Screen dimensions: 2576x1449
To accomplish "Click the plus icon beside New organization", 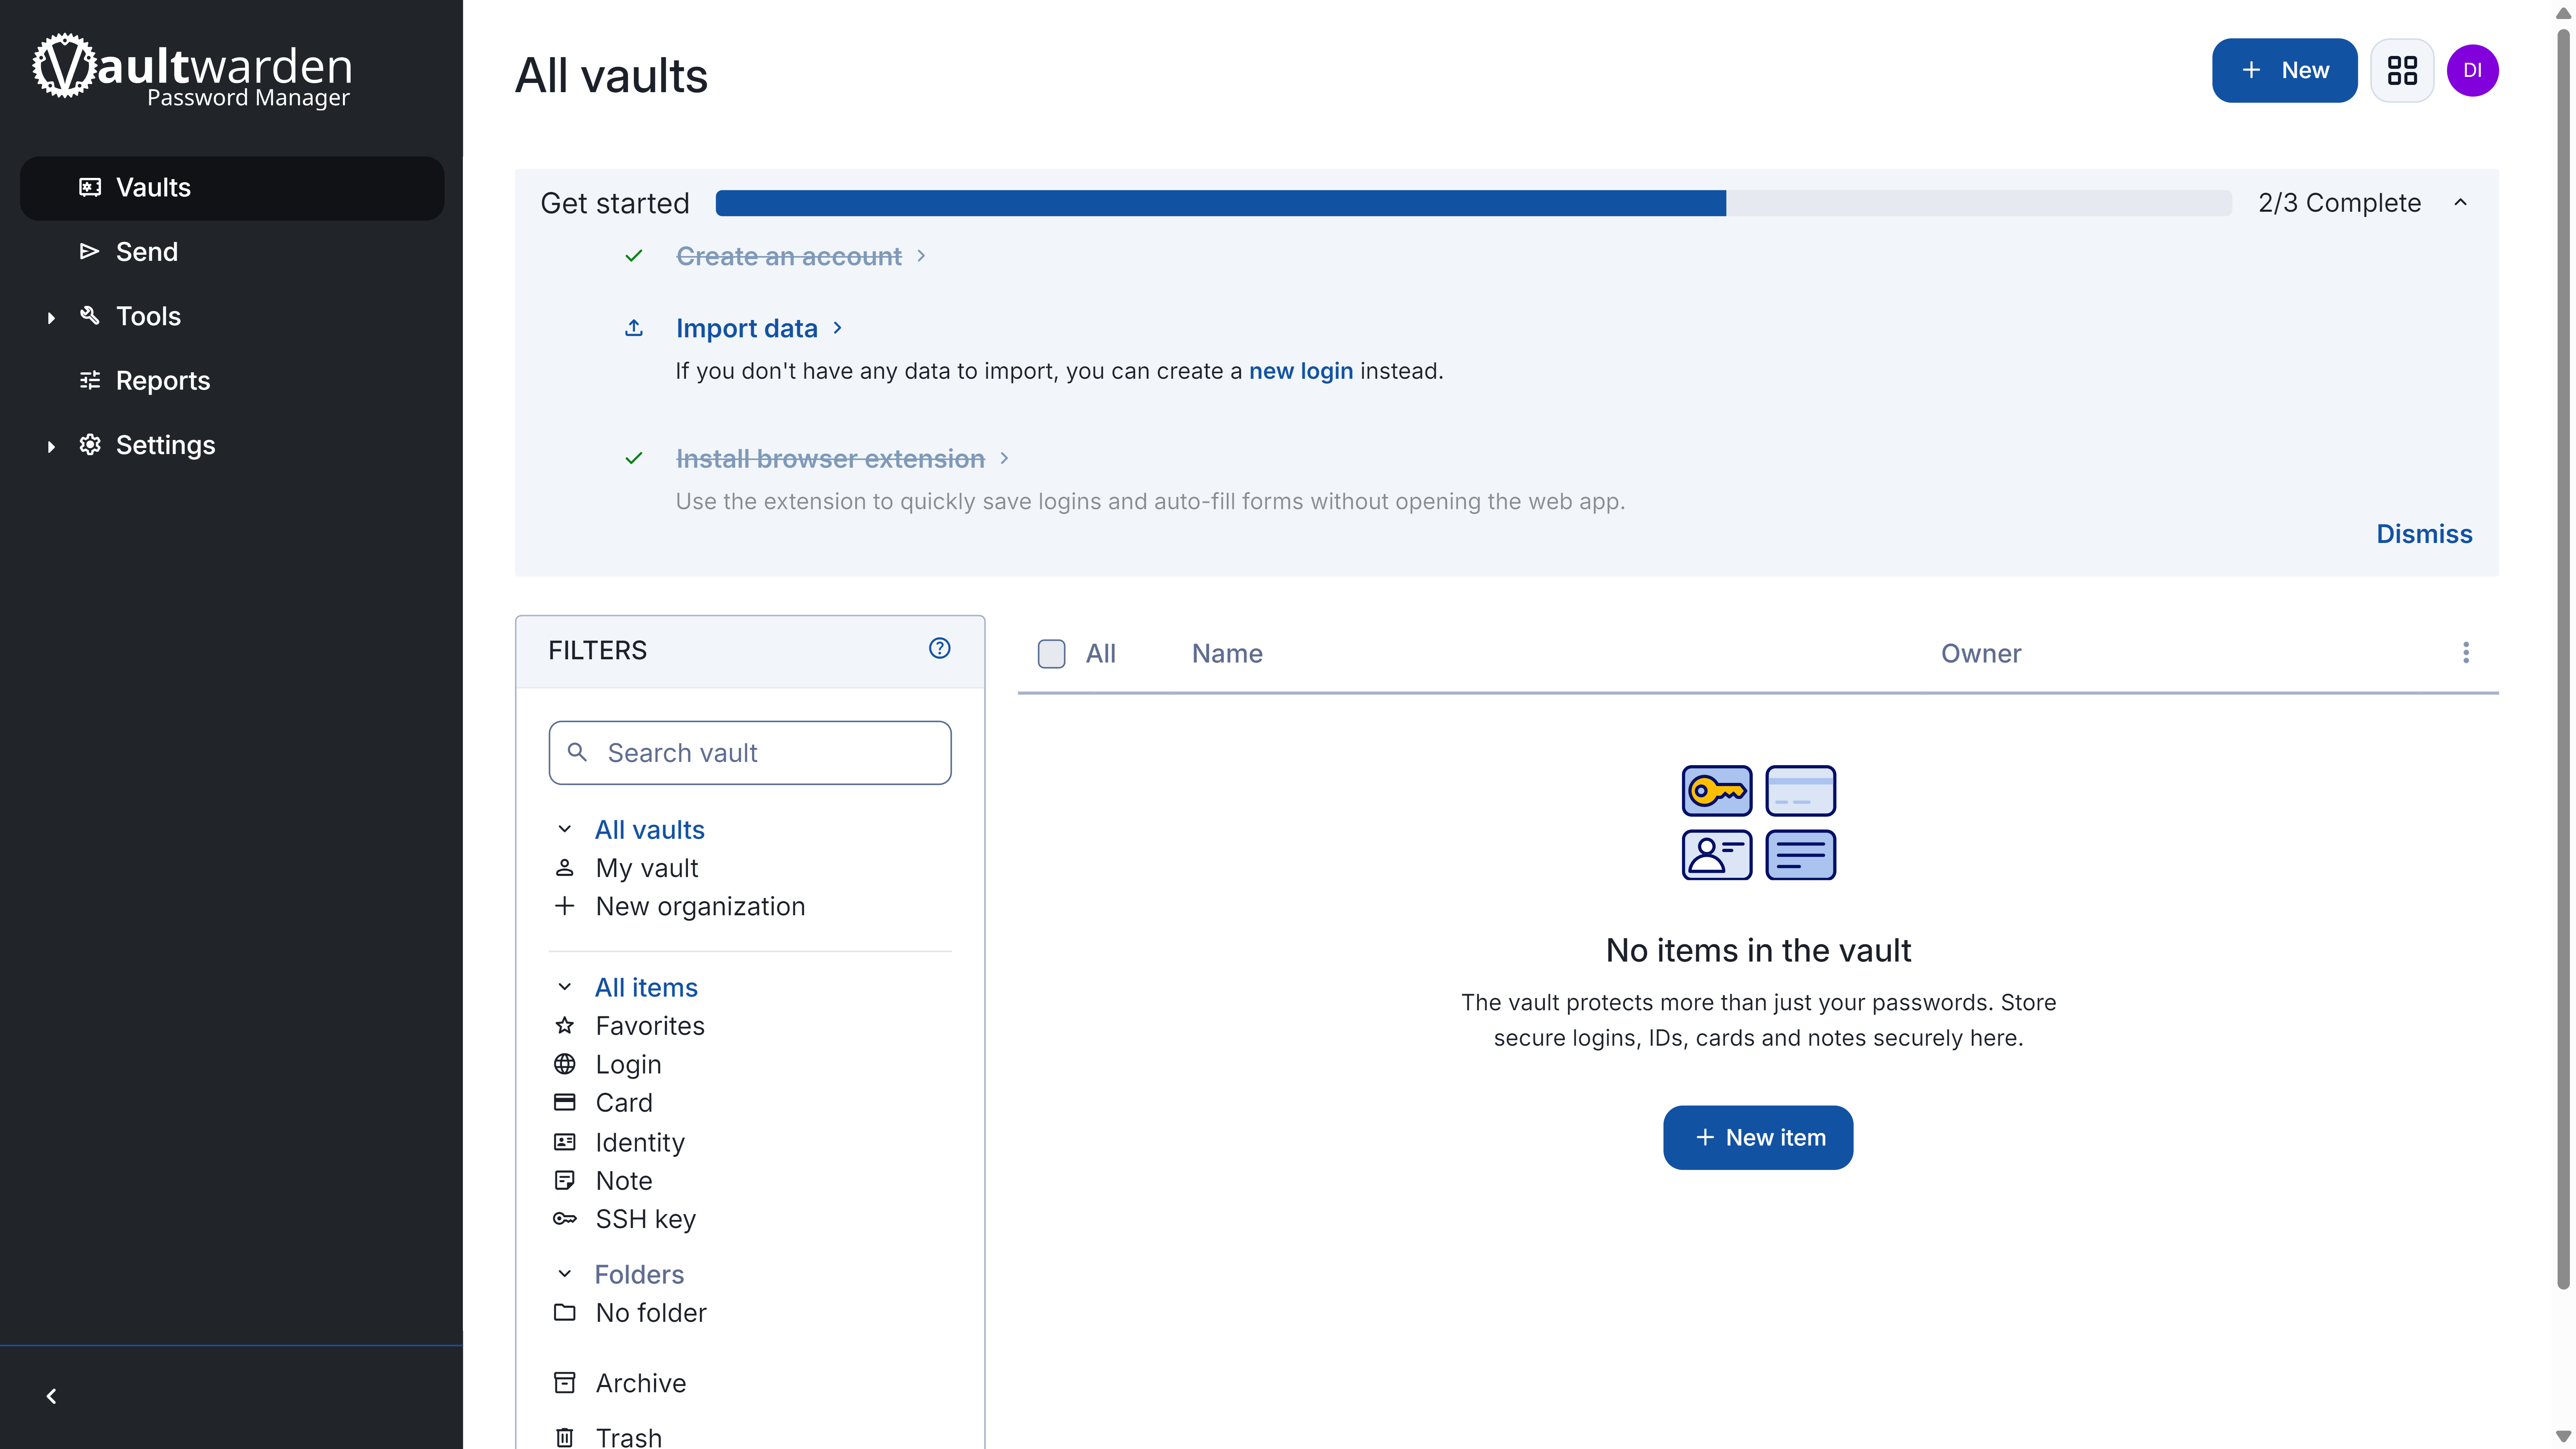I will pos(565,906).
